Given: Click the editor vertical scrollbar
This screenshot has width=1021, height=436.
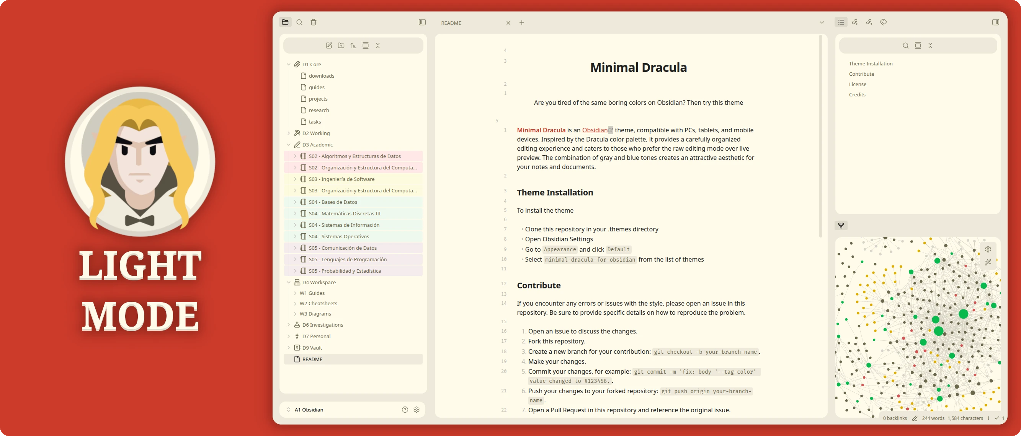Looking at the screenshot, I should click(820, 137).
